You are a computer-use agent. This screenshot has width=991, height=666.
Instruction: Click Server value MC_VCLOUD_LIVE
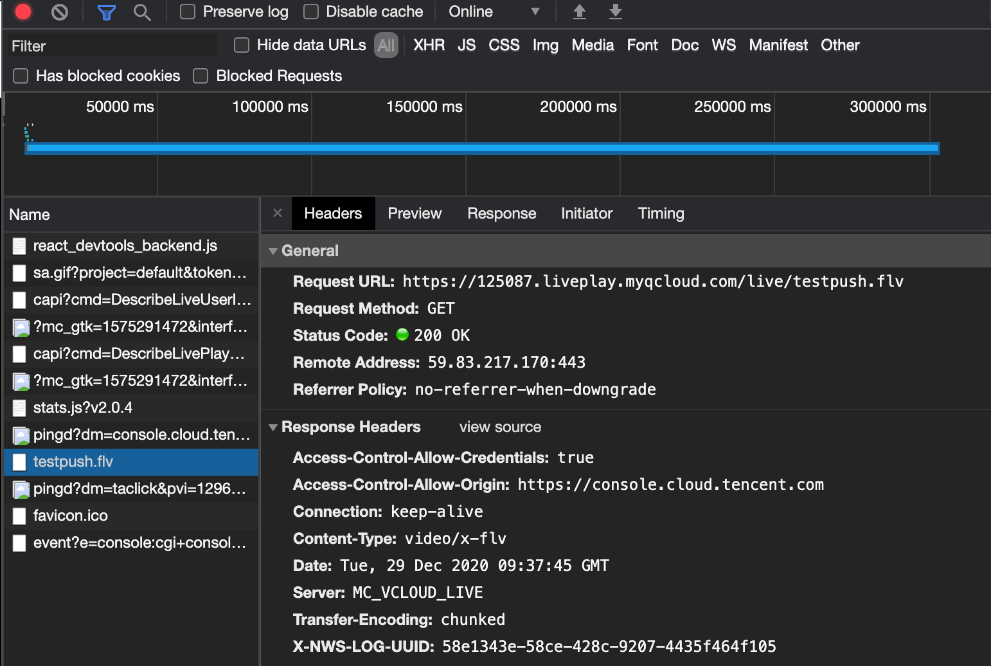[x=418, y=593]
